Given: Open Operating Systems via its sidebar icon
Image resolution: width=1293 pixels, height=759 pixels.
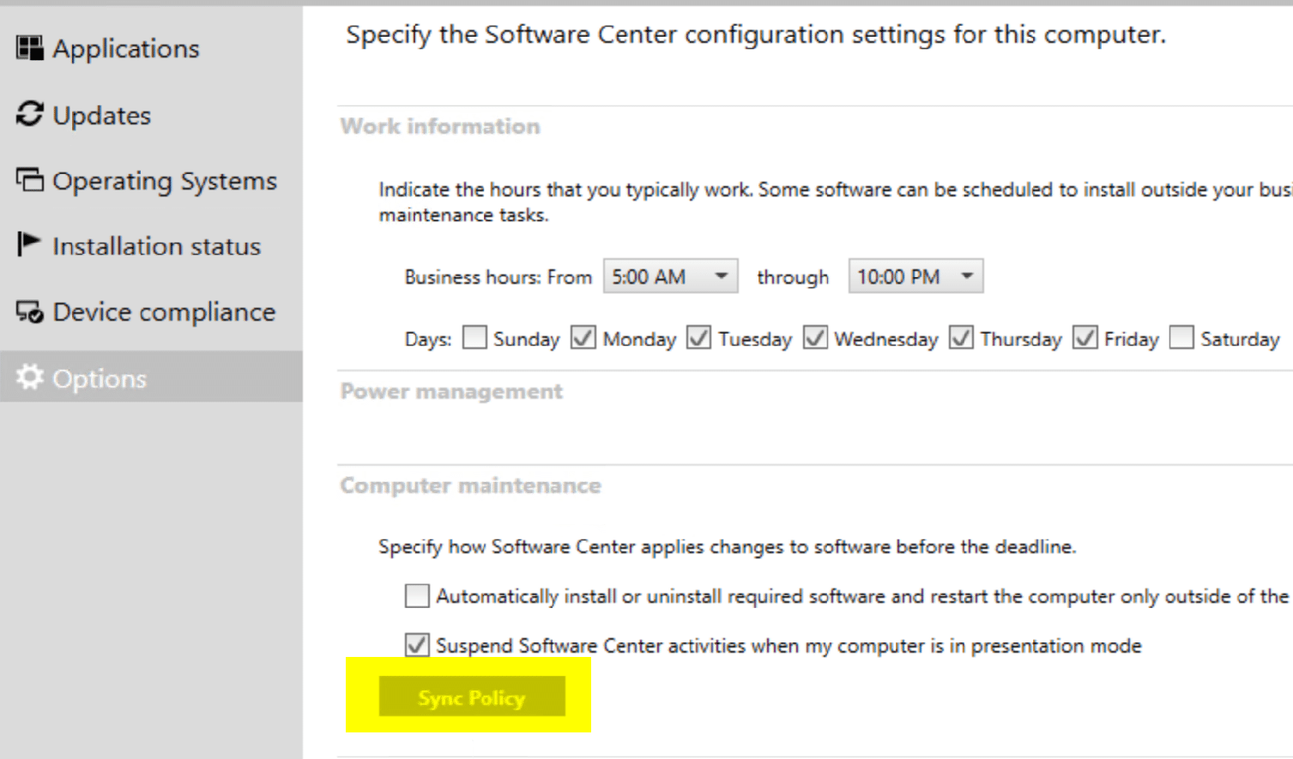Looking at the screenshot, I should (28, 180).
